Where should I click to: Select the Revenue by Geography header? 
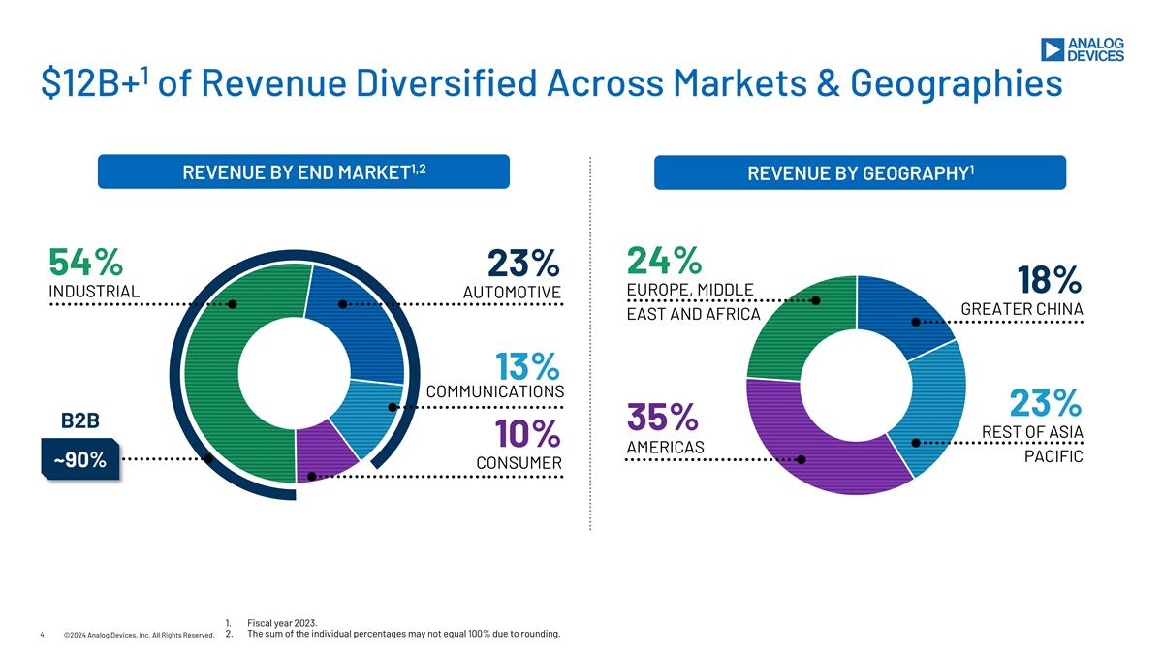pos(860,173)
